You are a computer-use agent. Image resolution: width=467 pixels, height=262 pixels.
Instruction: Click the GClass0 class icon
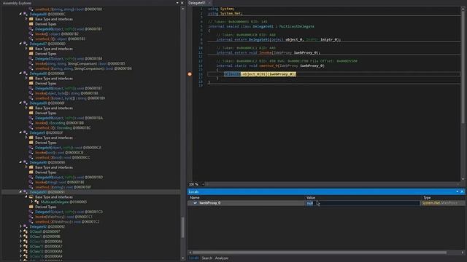(26, 231)
